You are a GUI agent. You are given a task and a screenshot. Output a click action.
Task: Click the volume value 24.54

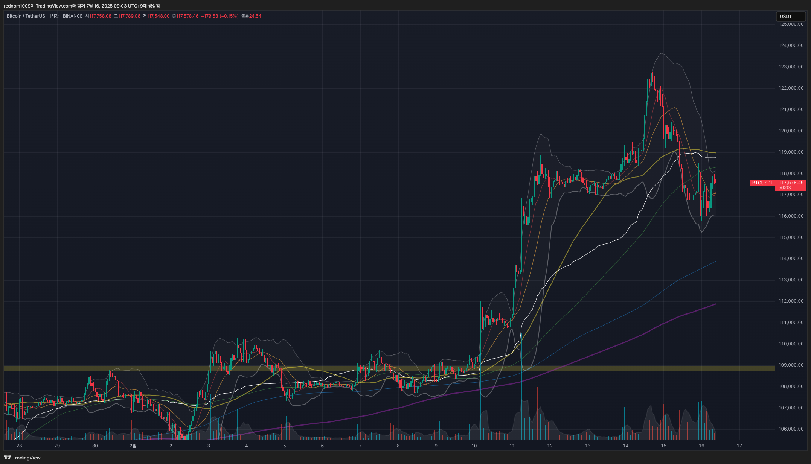255,16
